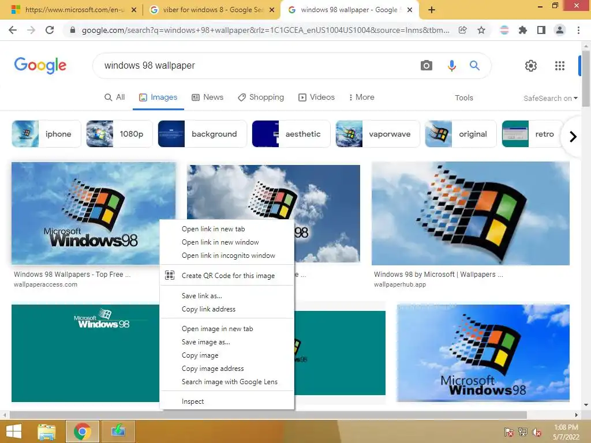Click the Chrome taskbar icon
Image resolution: width=591 pixels, height=443 pixels.
(x=83, y=431)
